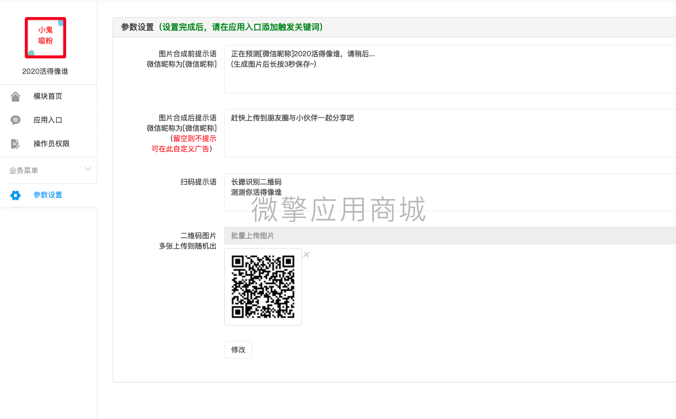
Task: Click the 2020活得像谁 module name
Action: point(45,72)
